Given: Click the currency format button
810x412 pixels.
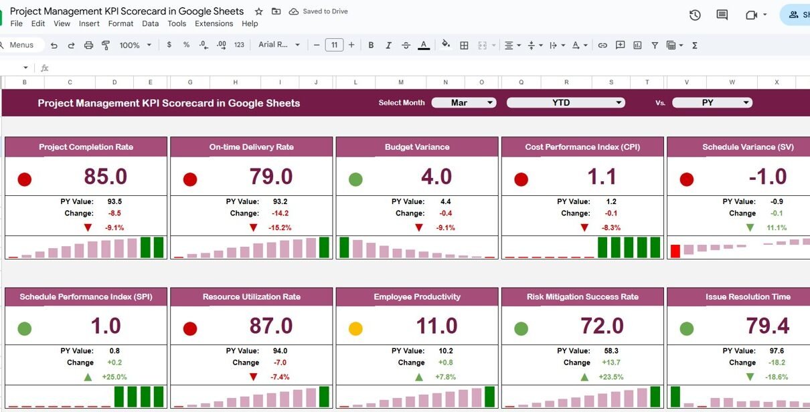Looking at the screenshot, I should (169, 45).
